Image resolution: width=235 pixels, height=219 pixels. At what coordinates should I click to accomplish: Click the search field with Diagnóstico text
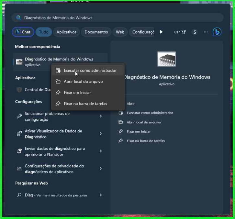pyautogui.click(x=117, y=18)
